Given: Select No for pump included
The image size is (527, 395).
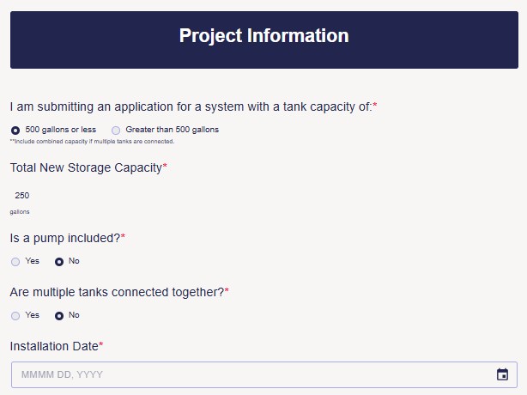Looking at the screenshot, I should (59, 261).
